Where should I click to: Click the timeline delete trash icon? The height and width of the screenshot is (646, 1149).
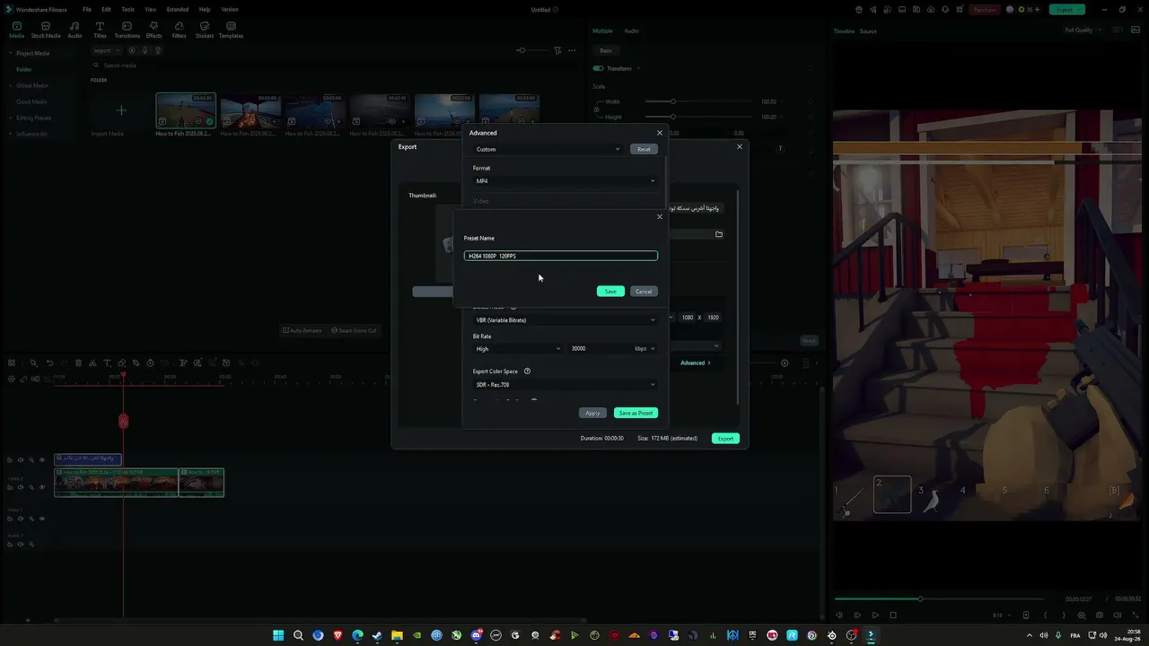click(78, 363)
